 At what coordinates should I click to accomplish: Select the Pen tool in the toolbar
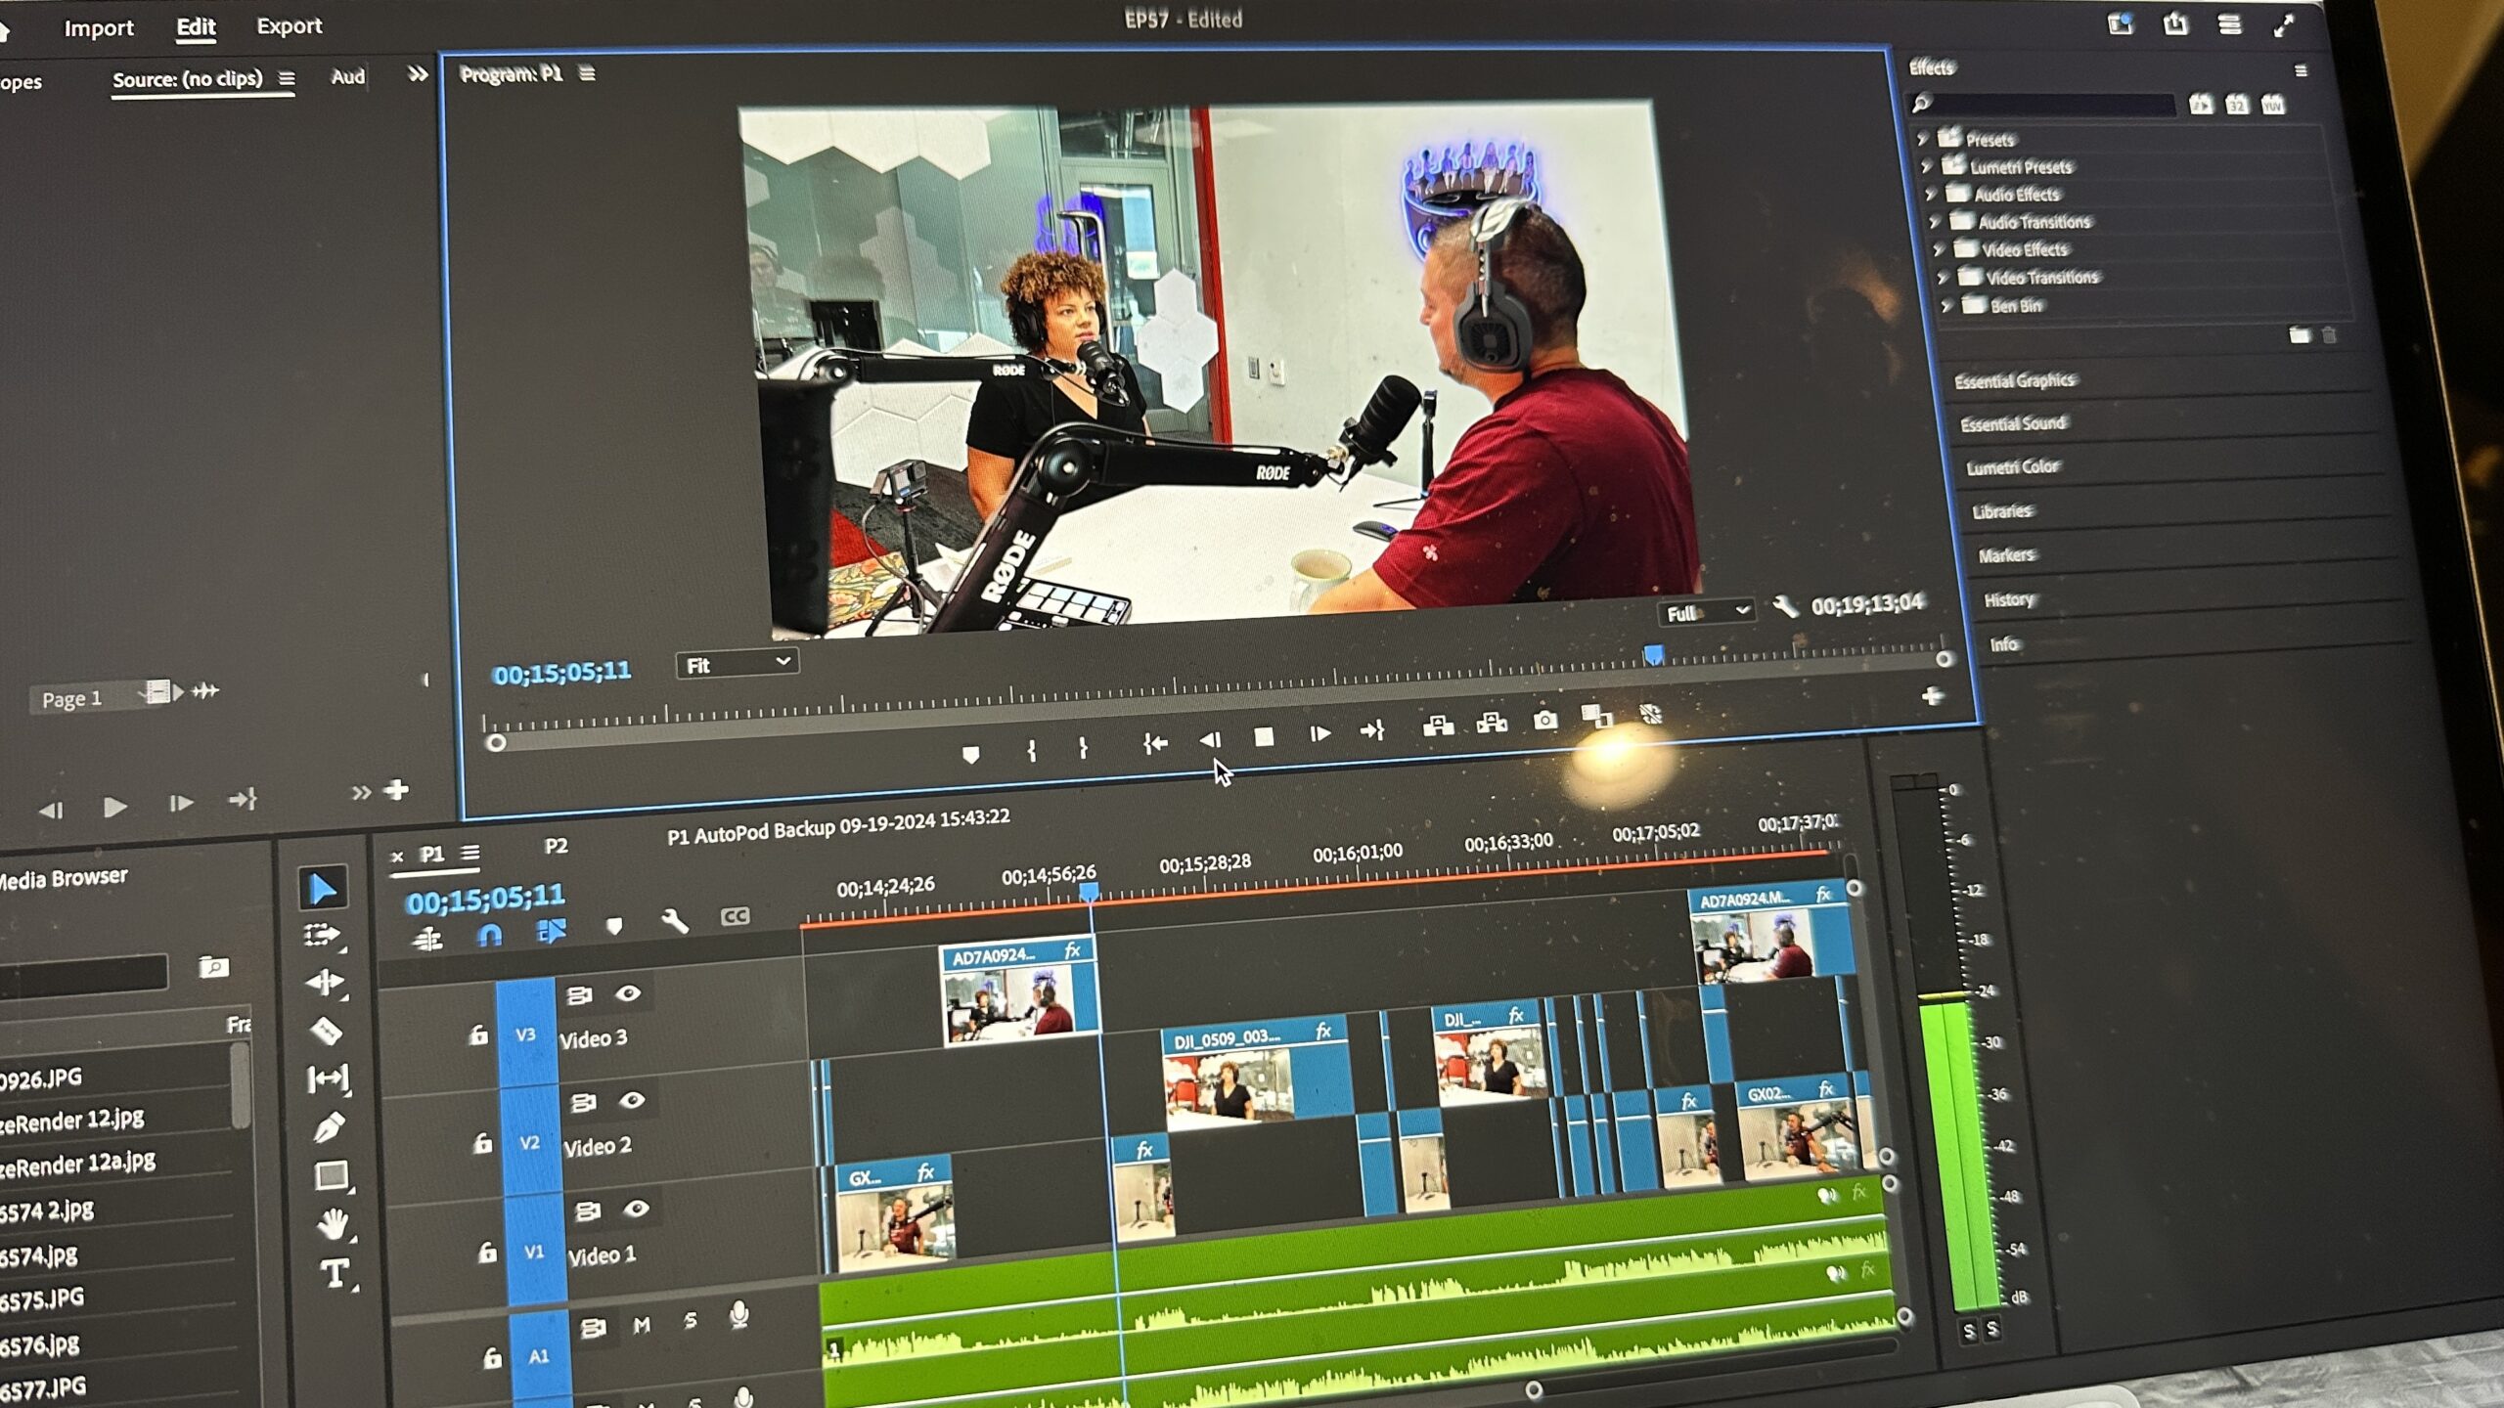tap(329, 1126)
